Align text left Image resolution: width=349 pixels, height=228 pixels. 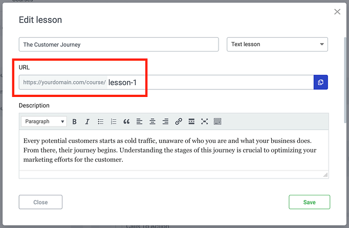tap(140, 121)
